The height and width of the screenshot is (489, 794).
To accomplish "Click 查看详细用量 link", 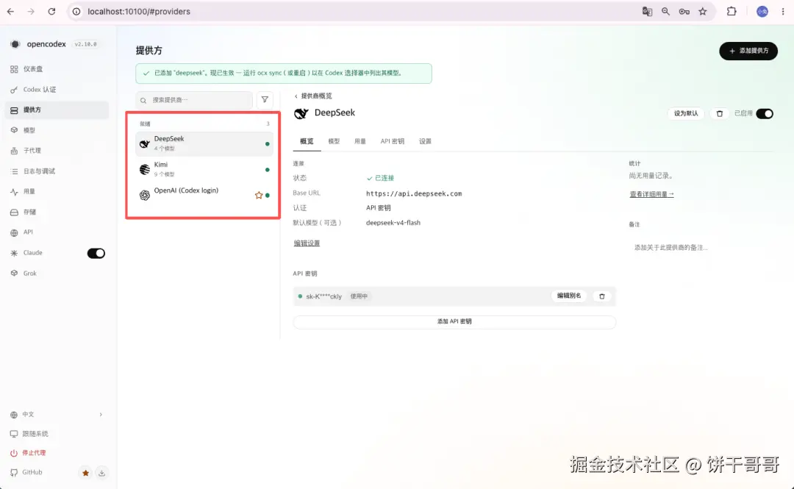I will (651, 194).
